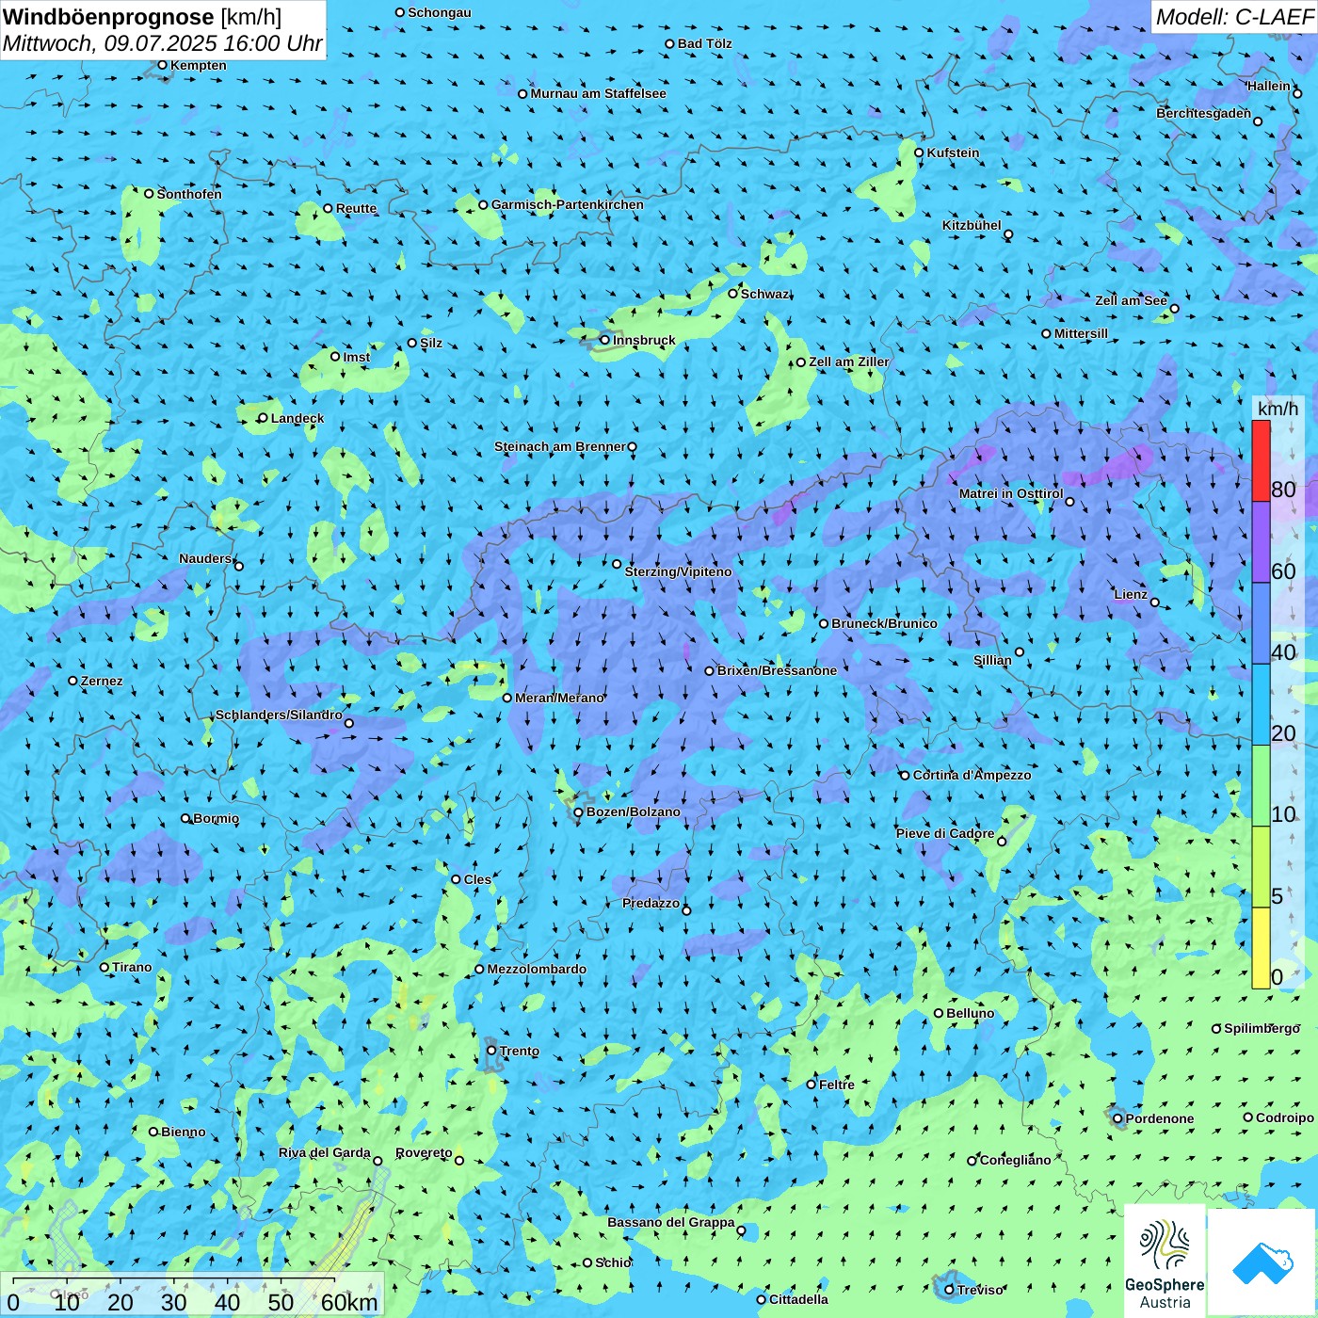
Task: Click the Schlanders/Silandro label
Action: point(279,715)
